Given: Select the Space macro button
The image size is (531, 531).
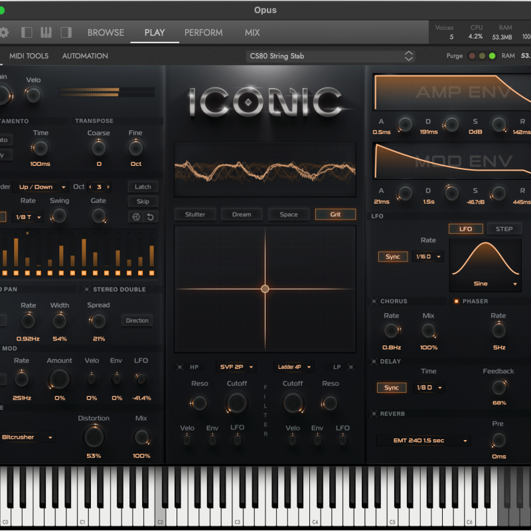Looking at the screenshot, I should coord(289,214).
